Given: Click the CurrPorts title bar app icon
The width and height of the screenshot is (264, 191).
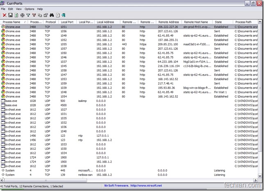Looking at the screenshot, I should pos(2,3).
